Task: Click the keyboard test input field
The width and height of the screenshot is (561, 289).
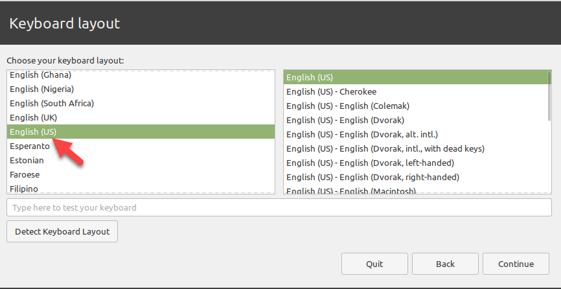Action: pos(279,207)
